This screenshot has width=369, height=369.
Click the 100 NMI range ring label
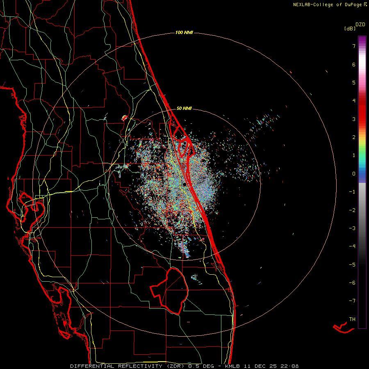(184, 32)
